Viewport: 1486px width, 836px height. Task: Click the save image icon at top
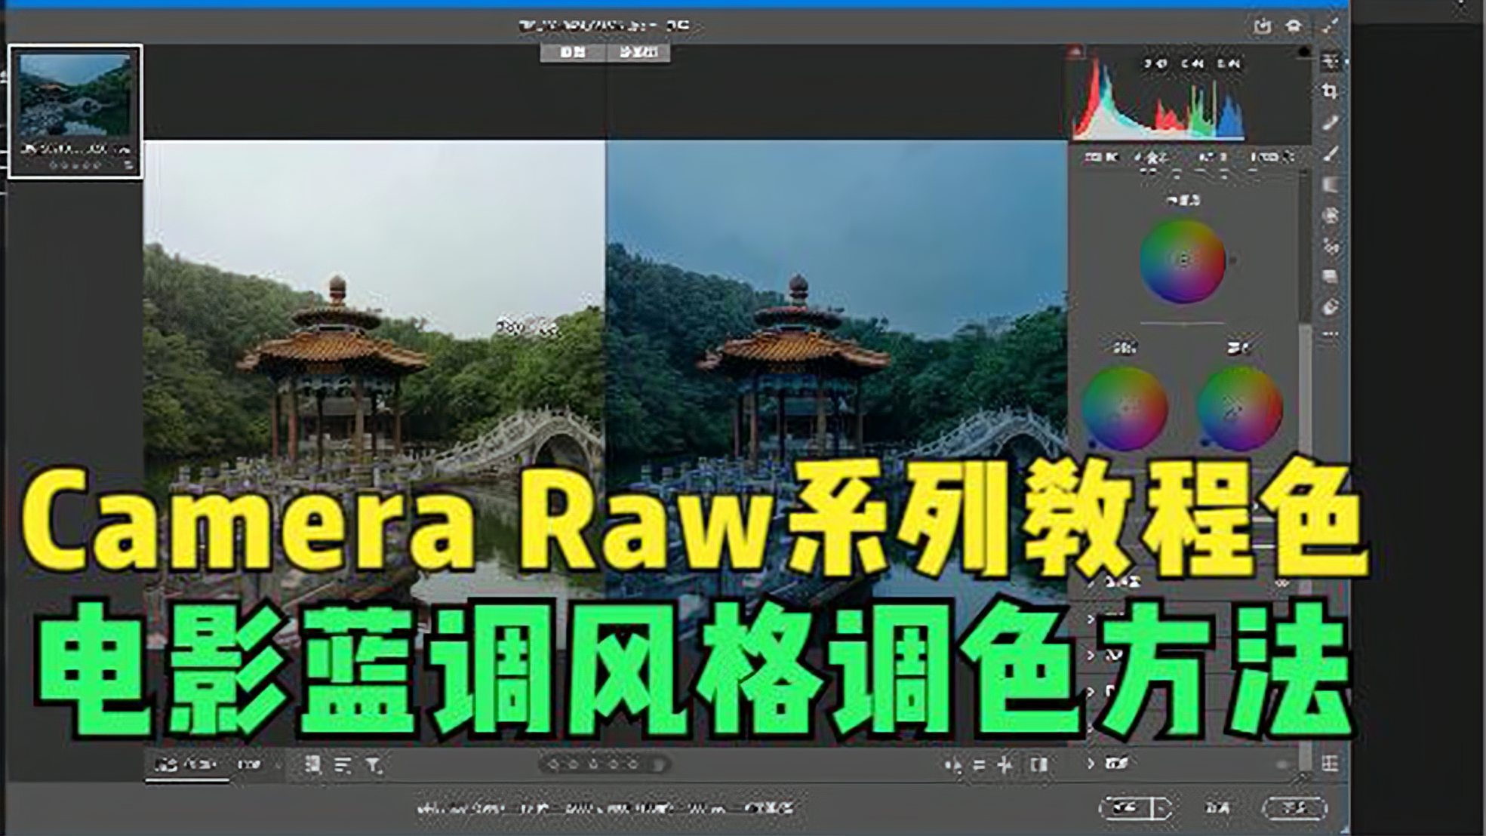[x=1263, y=26]
